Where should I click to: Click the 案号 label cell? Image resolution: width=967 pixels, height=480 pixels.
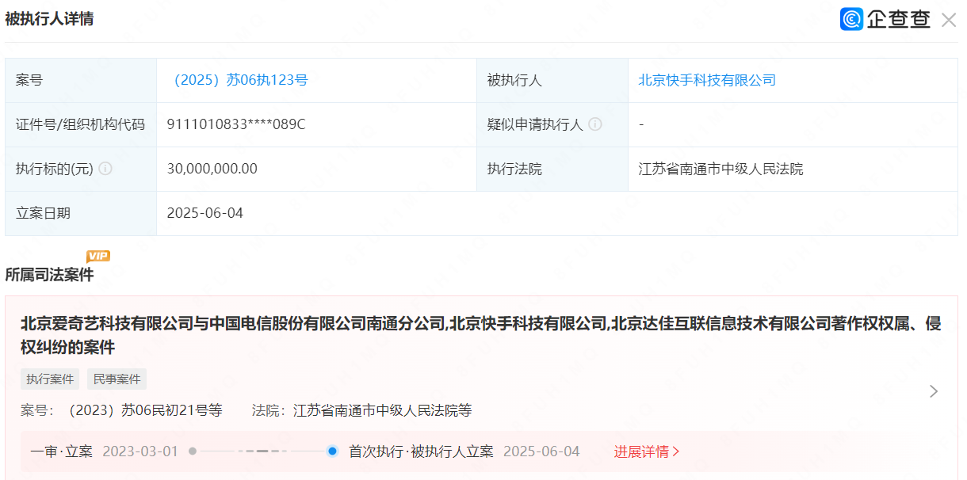[x=81, y=80]
